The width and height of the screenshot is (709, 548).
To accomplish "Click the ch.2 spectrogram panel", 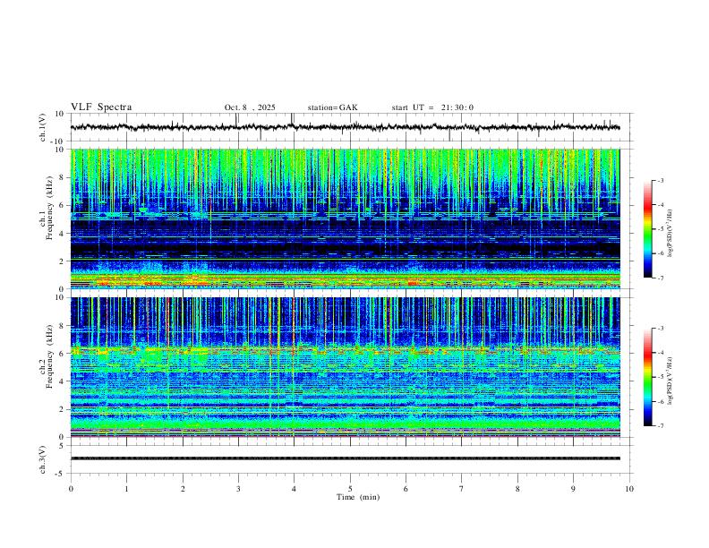I will point(345,367).
